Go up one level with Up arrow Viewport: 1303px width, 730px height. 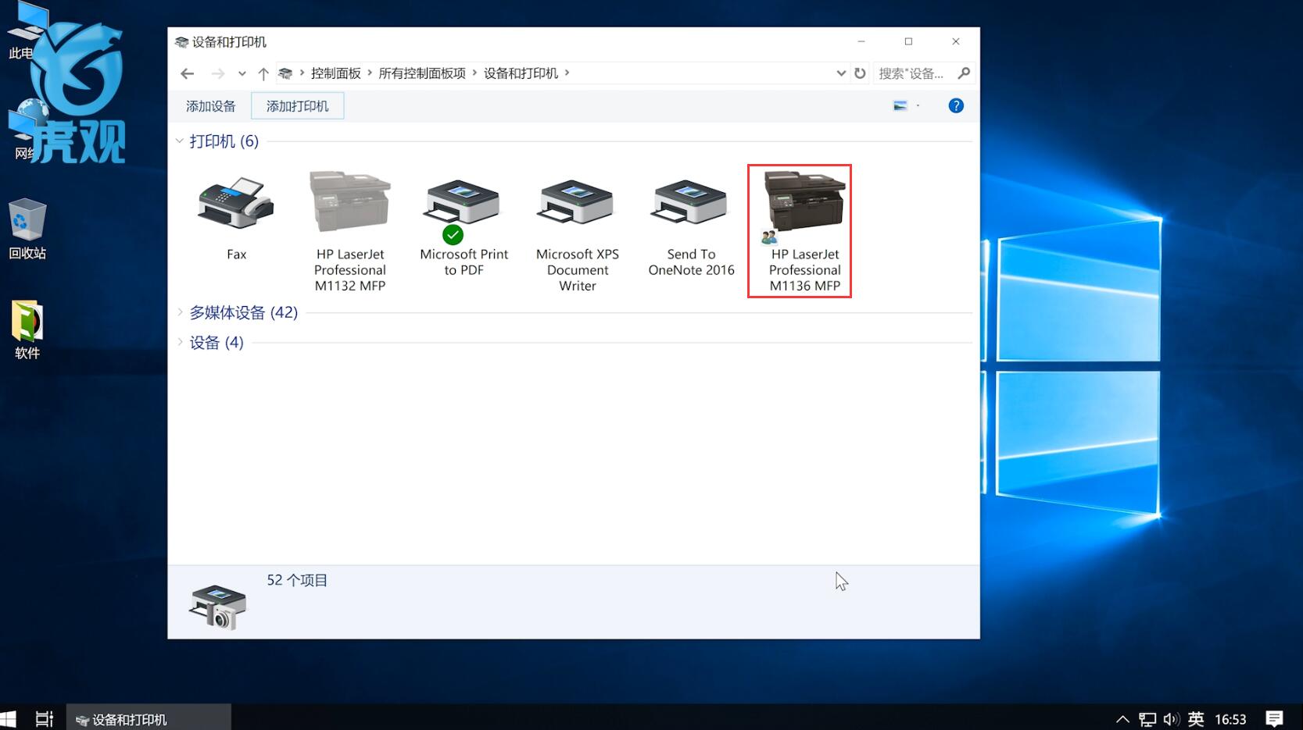click(x=263, y=73)
